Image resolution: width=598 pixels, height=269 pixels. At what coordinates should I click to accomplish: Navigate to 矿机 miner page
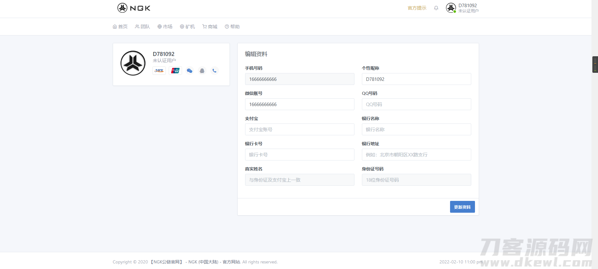(187, 27)
